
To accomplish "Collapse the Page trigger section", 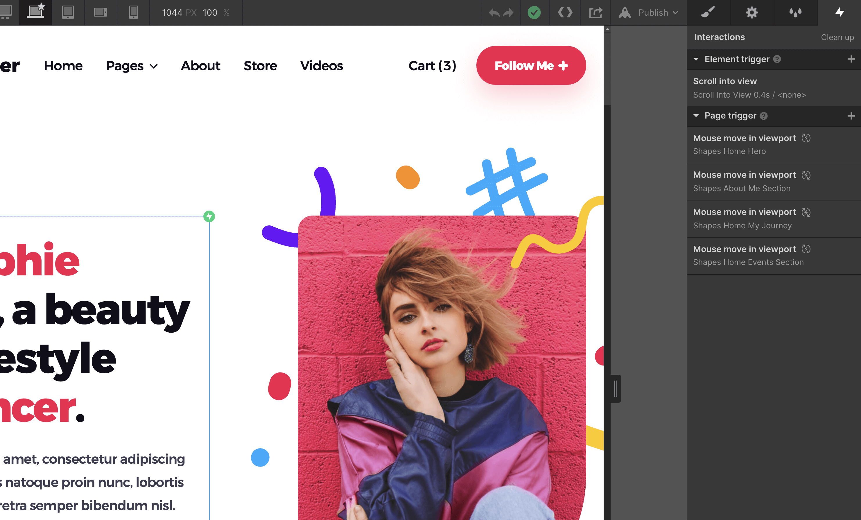I will pos(696,116).
